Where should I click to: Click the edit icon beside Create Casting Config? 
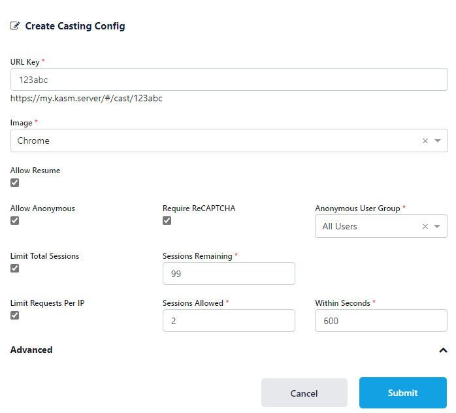15,26
